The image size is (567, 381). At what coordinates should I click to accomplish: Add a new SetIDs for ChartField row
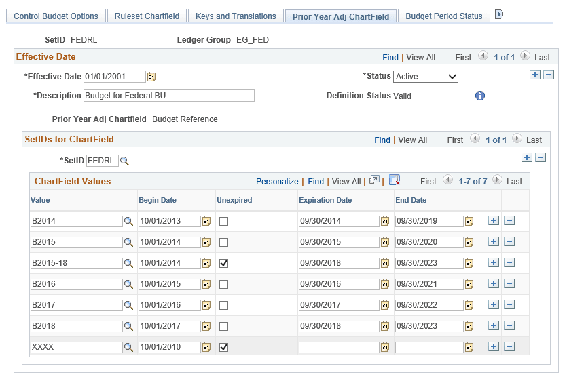(x=527, y=157)
